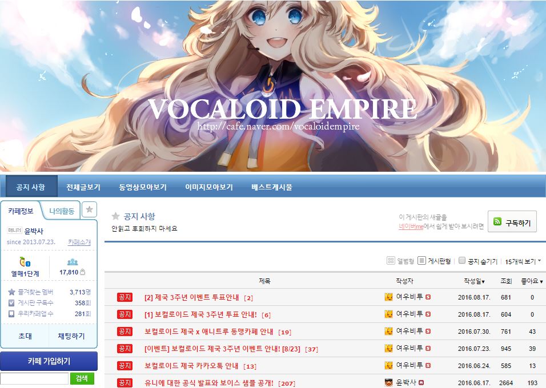Click the 공지 badge on the 761 views row
The image size is (546, 388).
pos(125,332)
